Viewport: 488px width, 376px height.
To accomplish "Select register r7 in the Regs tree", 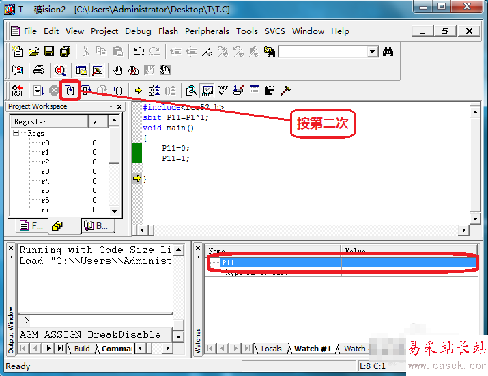I will click(45, 209).
